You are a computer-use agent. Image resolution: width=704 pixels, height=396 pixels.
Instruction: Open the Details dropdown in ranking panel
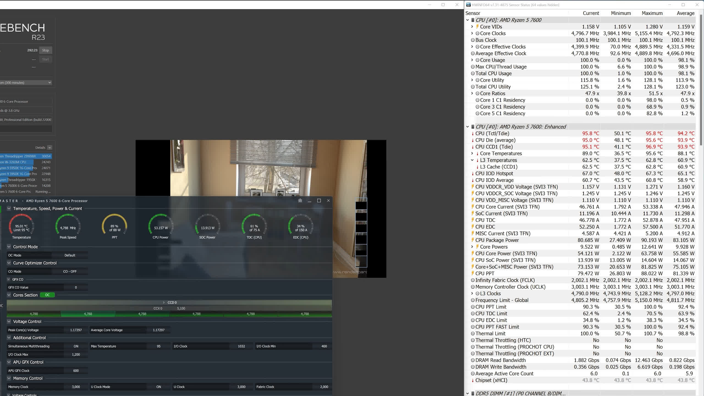click(50, 148)
